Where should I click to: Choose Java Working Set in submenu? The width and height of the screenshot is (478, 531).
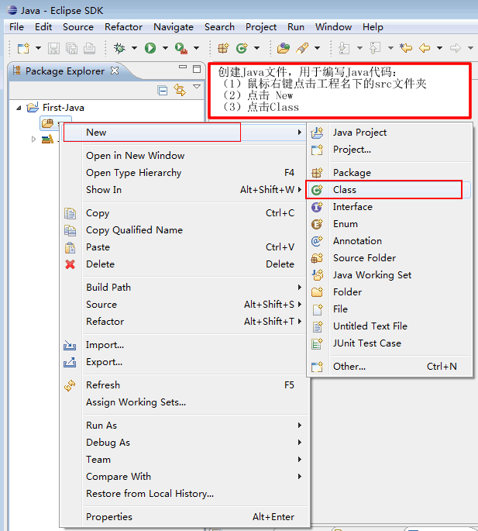[389, 275]
